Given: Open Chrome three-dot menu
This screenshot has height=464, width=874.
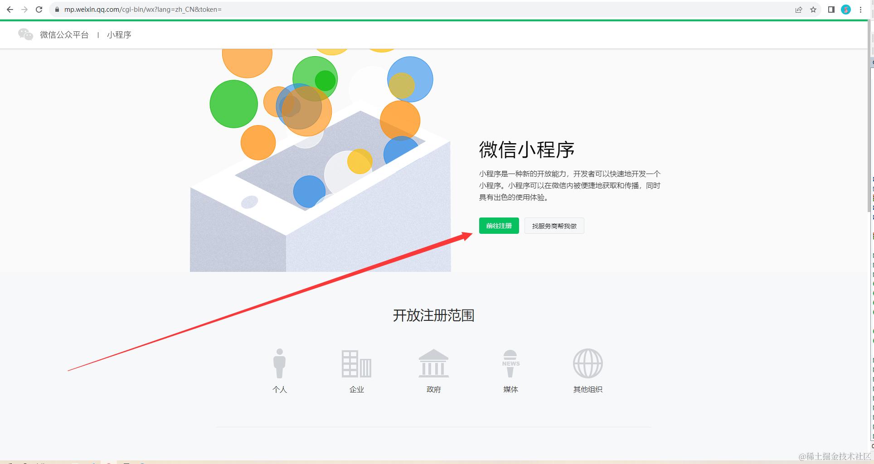Looking at the screenshot, I should [x=860, y=10].
